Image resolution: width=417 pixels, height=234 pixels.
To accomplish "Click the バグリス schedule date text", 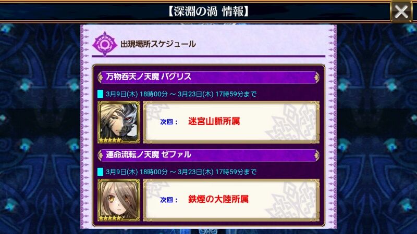I will click(x=181, y=94).
